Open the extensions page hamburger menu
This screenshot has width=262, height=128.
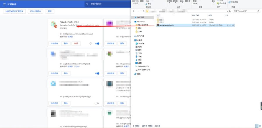[4, 4]
